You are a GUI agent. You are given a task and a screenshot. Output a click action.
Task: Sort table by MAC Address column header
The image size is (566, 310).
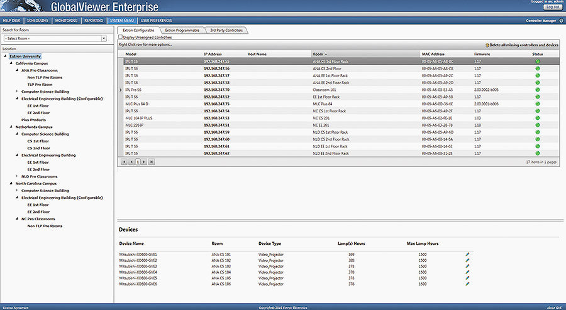[433, 54]
